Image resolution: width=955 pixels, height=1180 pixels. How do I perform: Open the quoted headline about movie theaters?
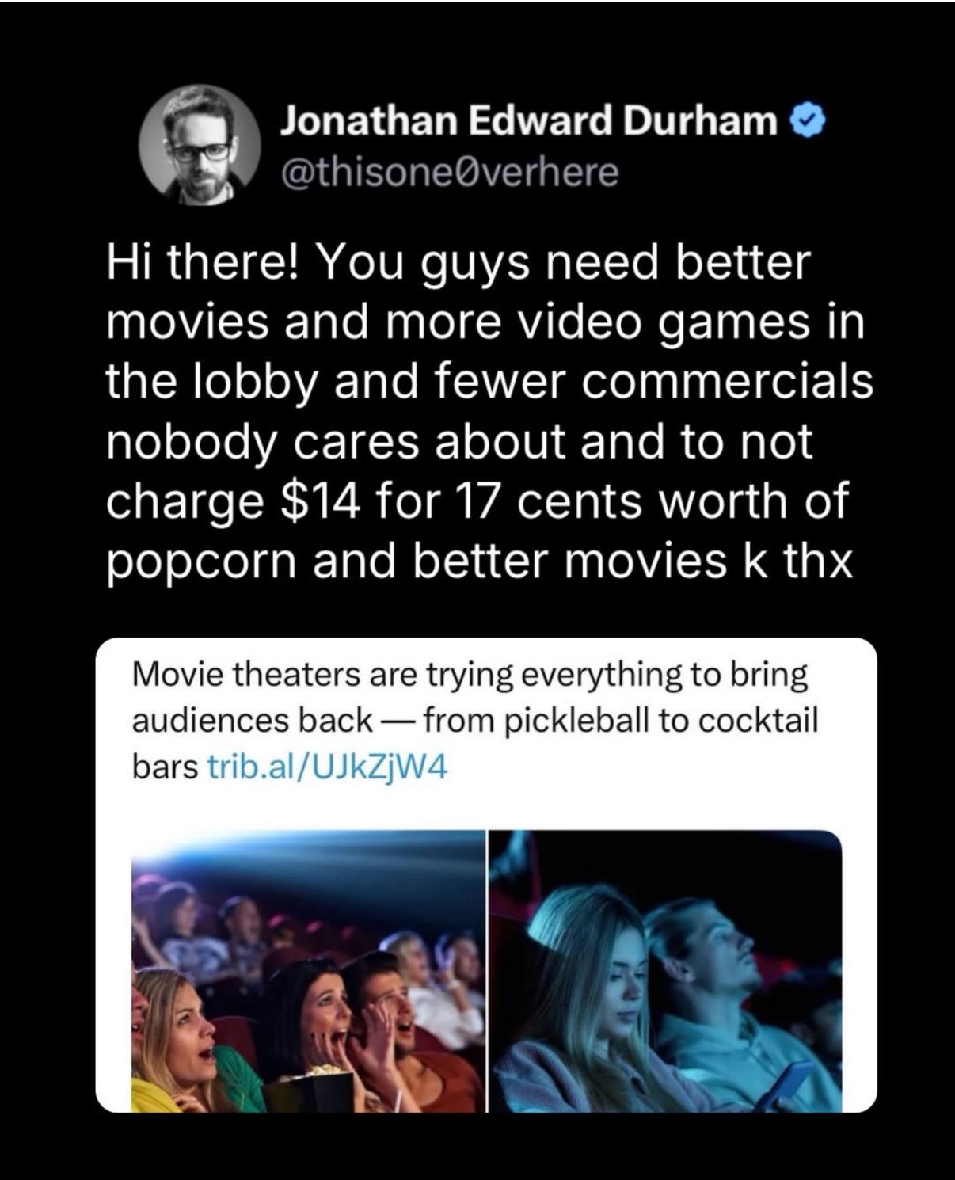coord(474,721)
